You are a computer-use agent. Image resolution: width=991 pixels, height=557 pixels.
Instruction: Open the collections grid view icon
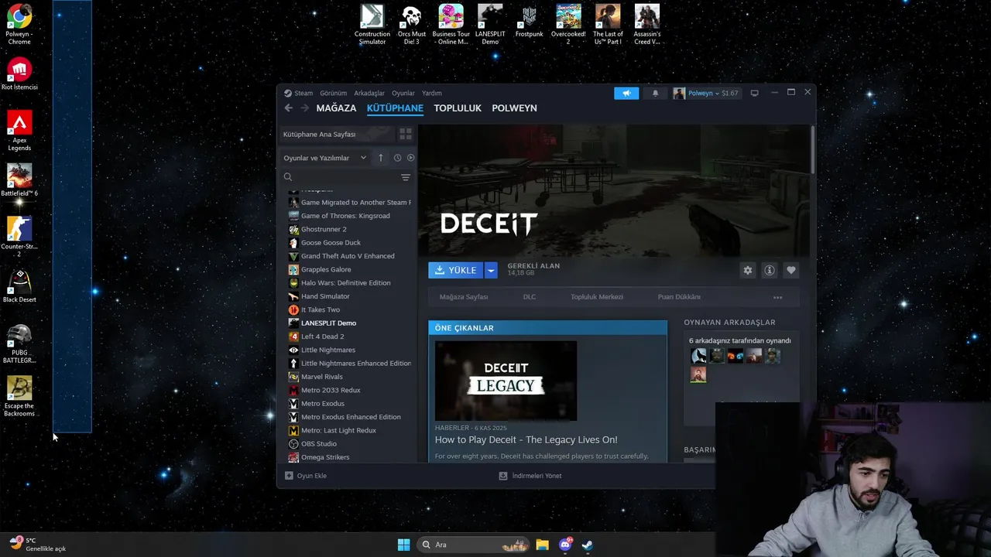click(405, 134)
